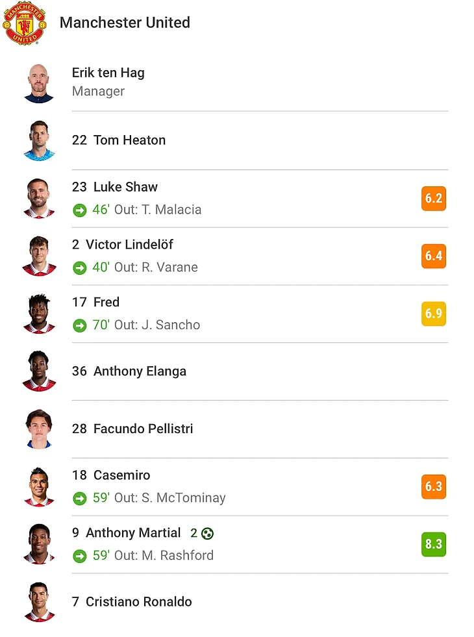This screenshot has width=474, height=637.
Task: Click Fred's green substitution arrow icon
Action: pyautogui.click(x=80, y=325)
